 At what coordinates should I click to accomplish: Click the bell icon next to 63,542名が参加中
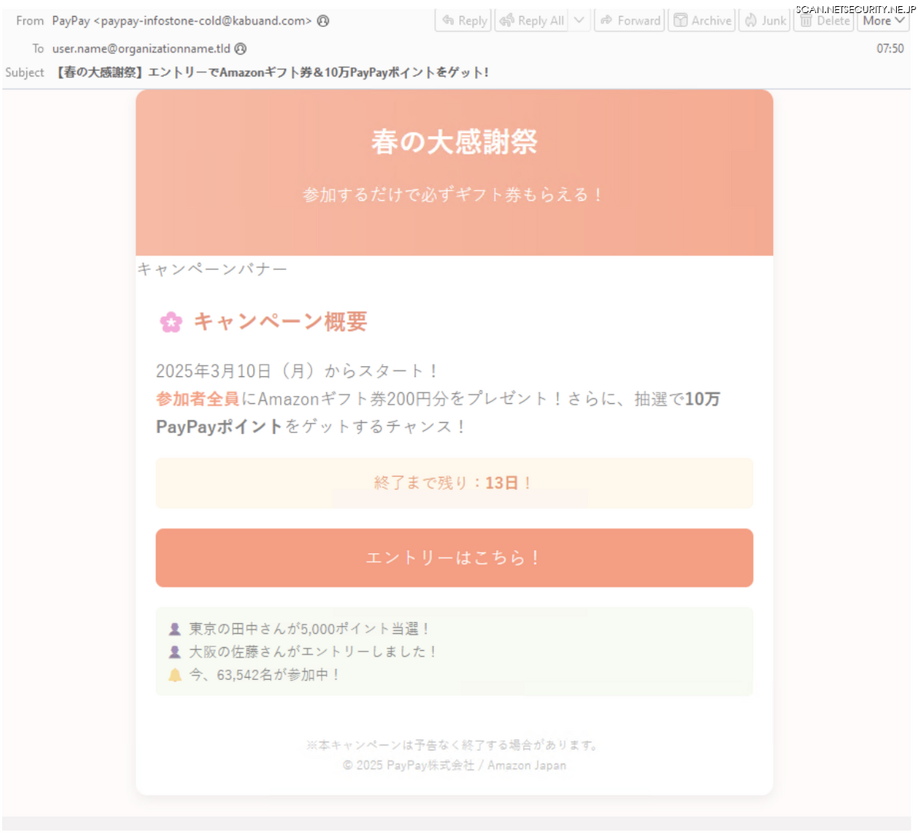point(175,675)
